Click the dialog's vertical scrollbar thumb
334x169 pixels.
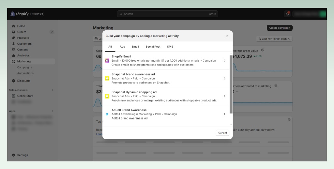coord(231,84)
